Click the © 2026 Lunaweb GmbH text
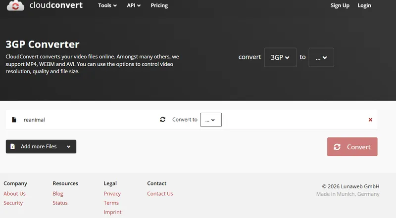The height and width of the screenshot is (218, 396). 350,186
